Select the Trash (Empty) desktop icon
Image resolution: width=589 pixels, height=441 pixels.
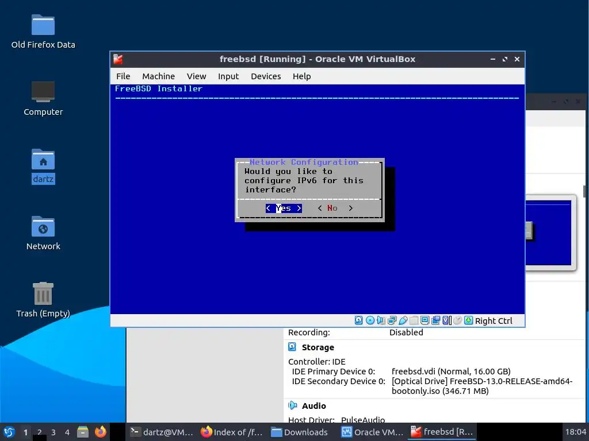click(x=43, y=300)
